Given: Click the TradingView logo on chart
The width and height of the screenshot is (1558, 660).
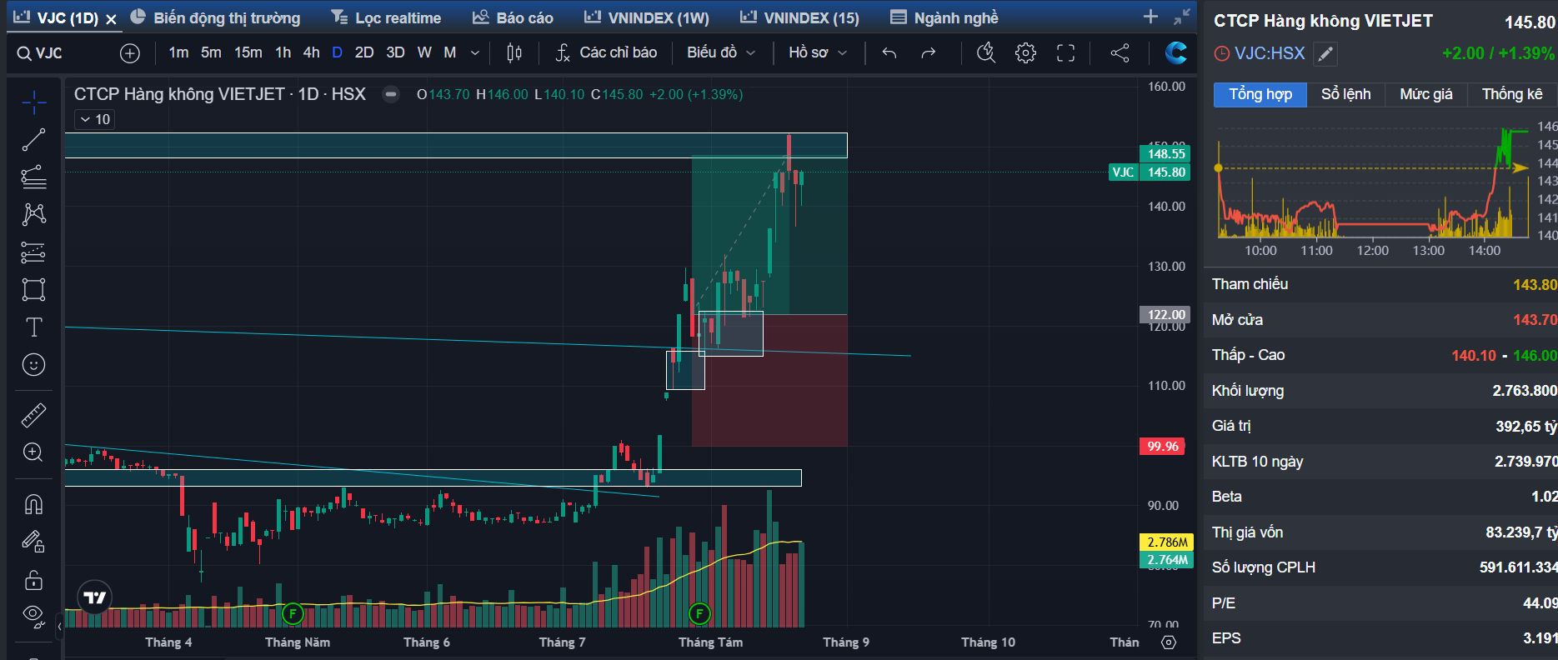Looking at the screenshot, I should 95,597.
